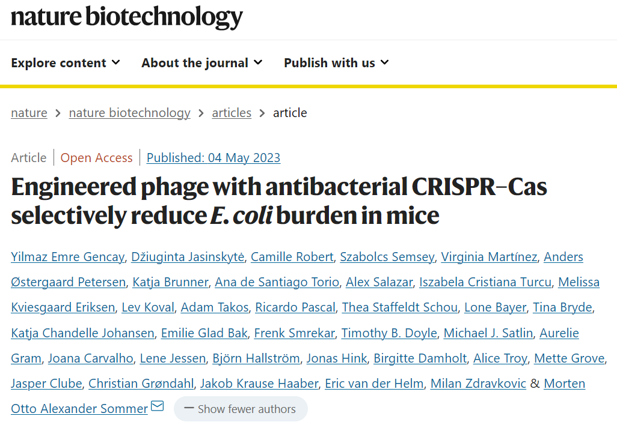This screenshot has width=617, height=425.
Task: Click the nature biotechnology logo
Action: [x=127, y=18]
